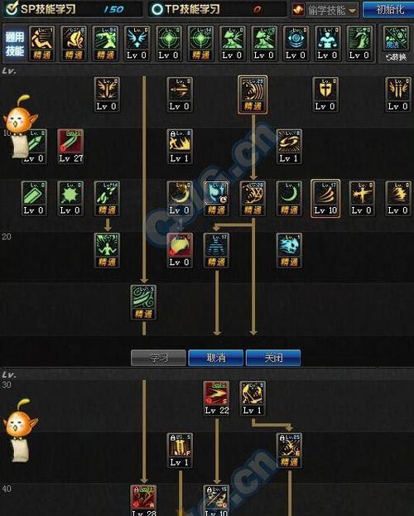This screenshot has height=516, width=414.
Task: Click the 初始化 reset button
Action: pyautogui.click(x=389, y=10)
